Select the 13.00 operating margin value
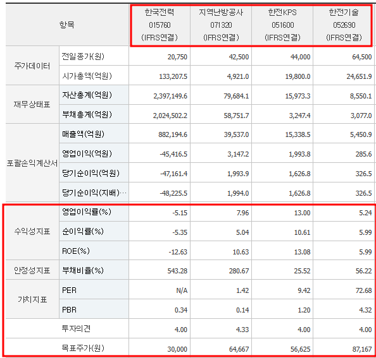Viewport: 376px width, 358px height. [302, 213]
